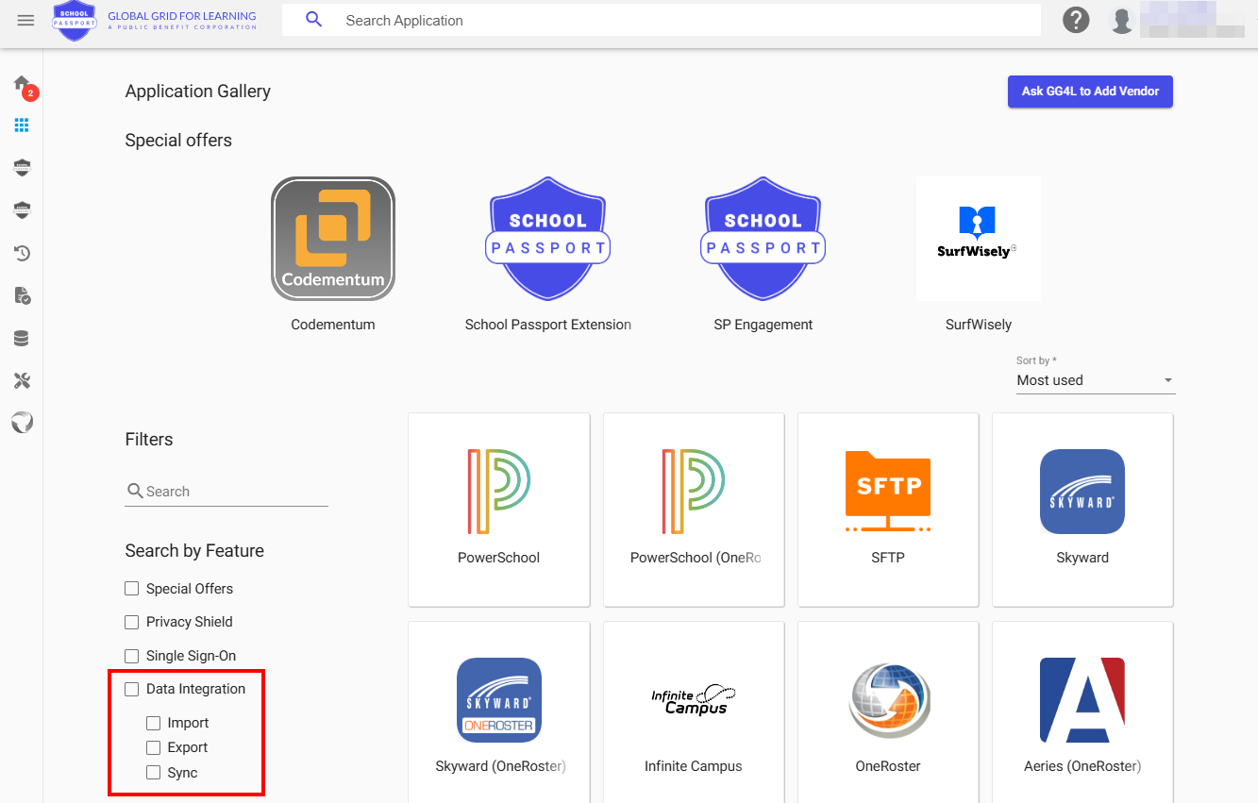Open the SurfWisely application tile

coord(979,238)
